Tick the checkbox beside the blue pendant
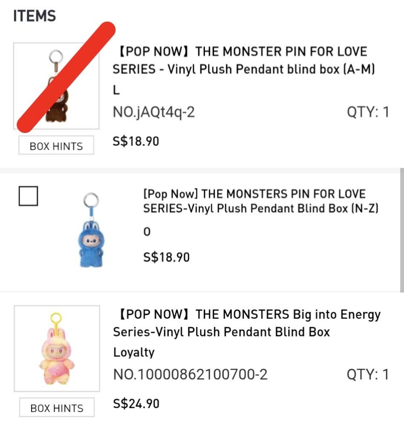 (x=28, y=196)
